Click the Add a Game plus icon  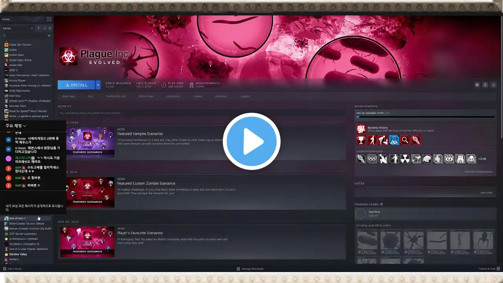pos(5,269)
